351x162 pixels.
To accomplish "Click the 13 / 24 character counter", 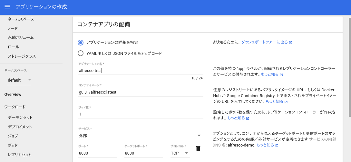I will point(197,78).
